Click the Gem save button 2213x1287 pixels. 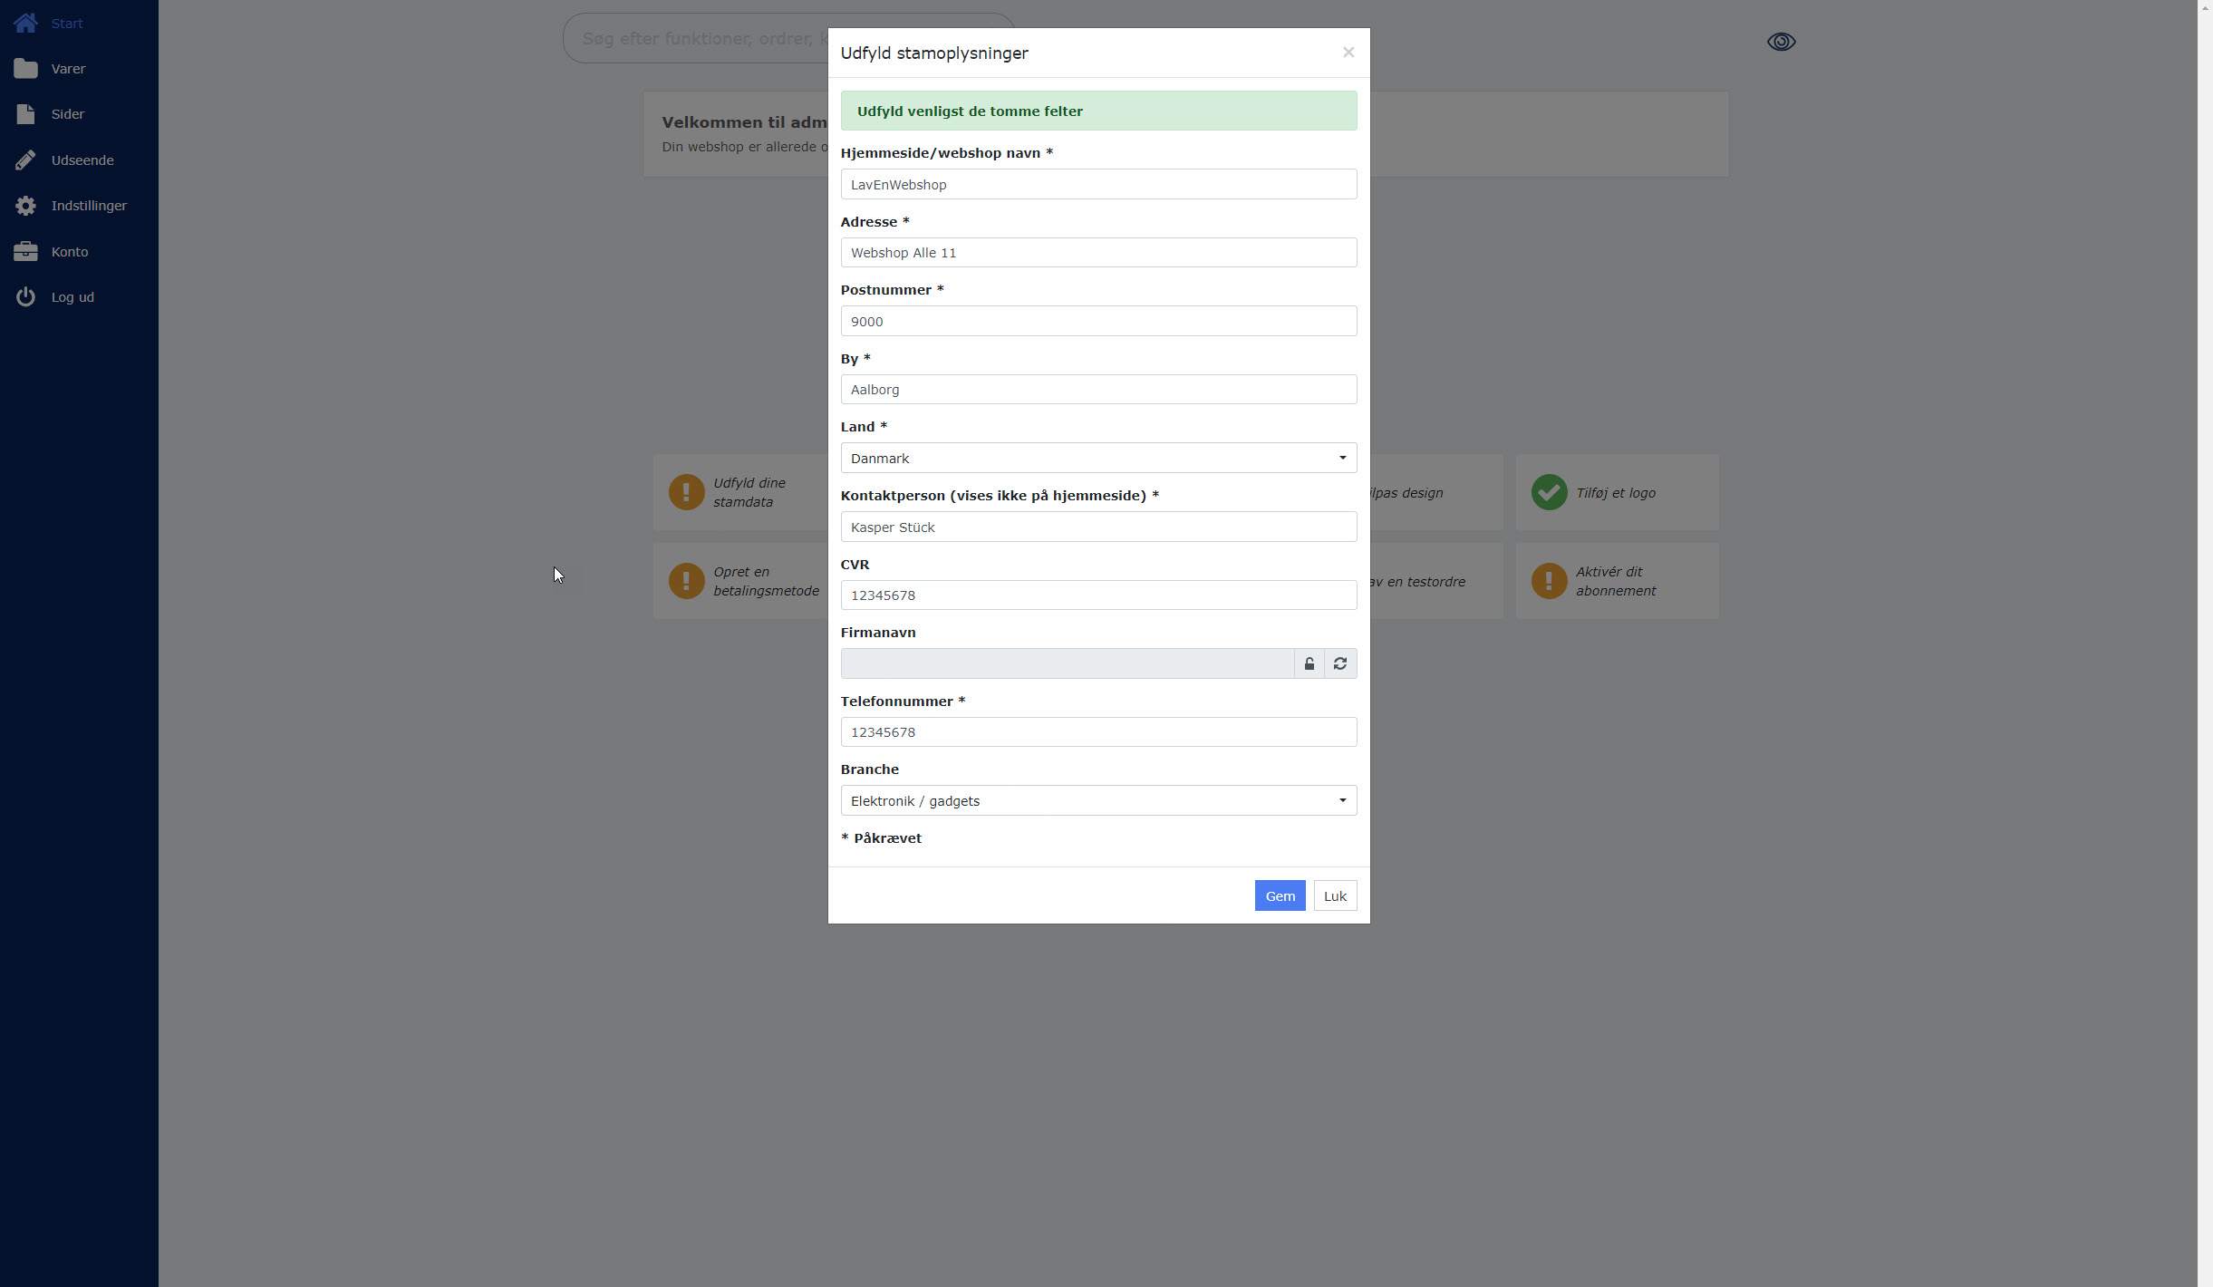(1279, 895)
